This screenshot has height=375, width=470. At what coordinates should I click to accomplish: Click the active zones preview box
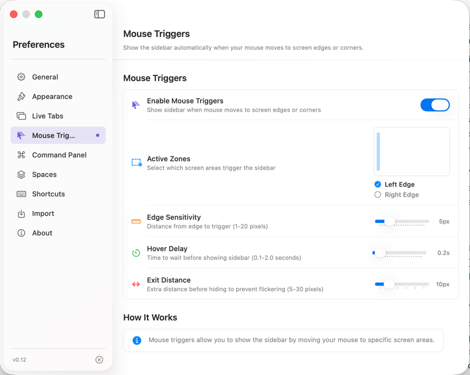click(x=411, y=151)
